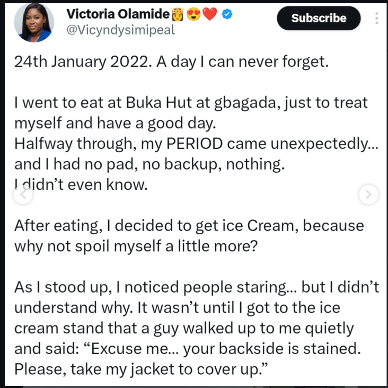Click the blue verified badge
The image size is (388, 388).
226,15
